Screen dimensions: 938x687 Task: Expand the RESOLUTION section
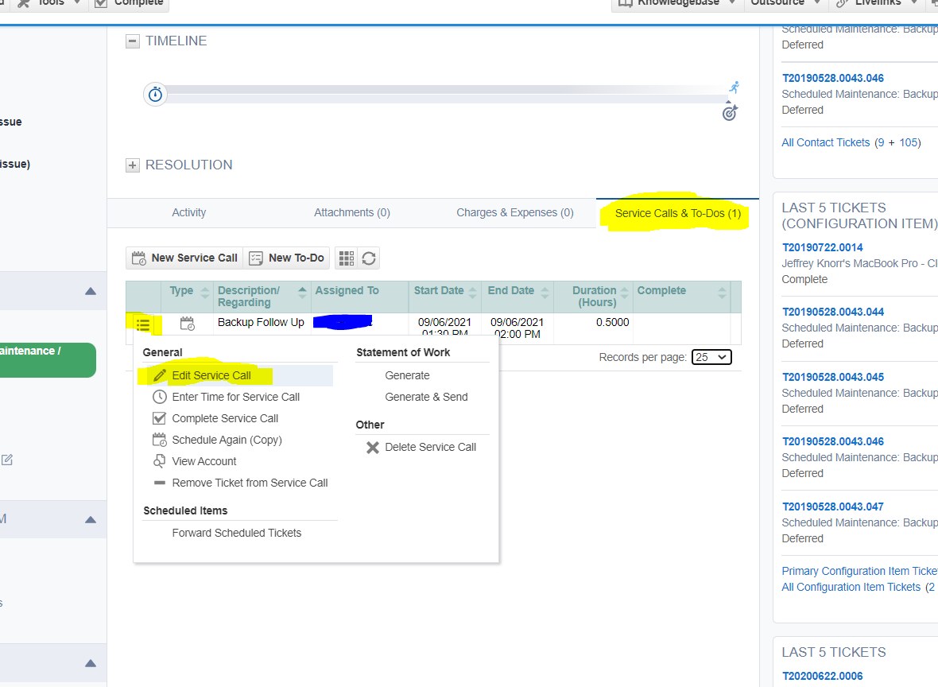(x=133, y=165)
